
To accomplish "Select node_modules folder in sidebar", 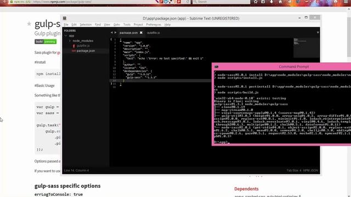I will pyautogui.click(x=83, y=41).
